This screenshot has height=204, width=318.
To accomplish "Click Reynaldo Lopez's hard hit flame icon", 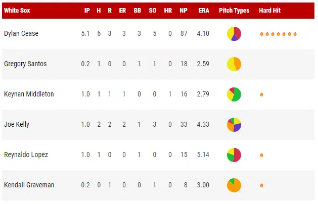I will coord(261,155).
